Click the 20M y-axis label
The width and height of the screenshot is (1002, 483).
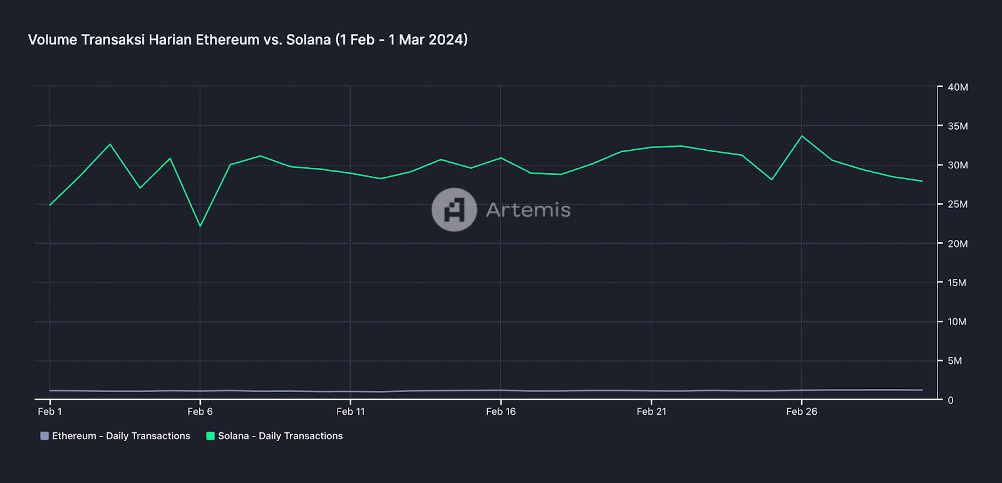[x=958, y=244]
